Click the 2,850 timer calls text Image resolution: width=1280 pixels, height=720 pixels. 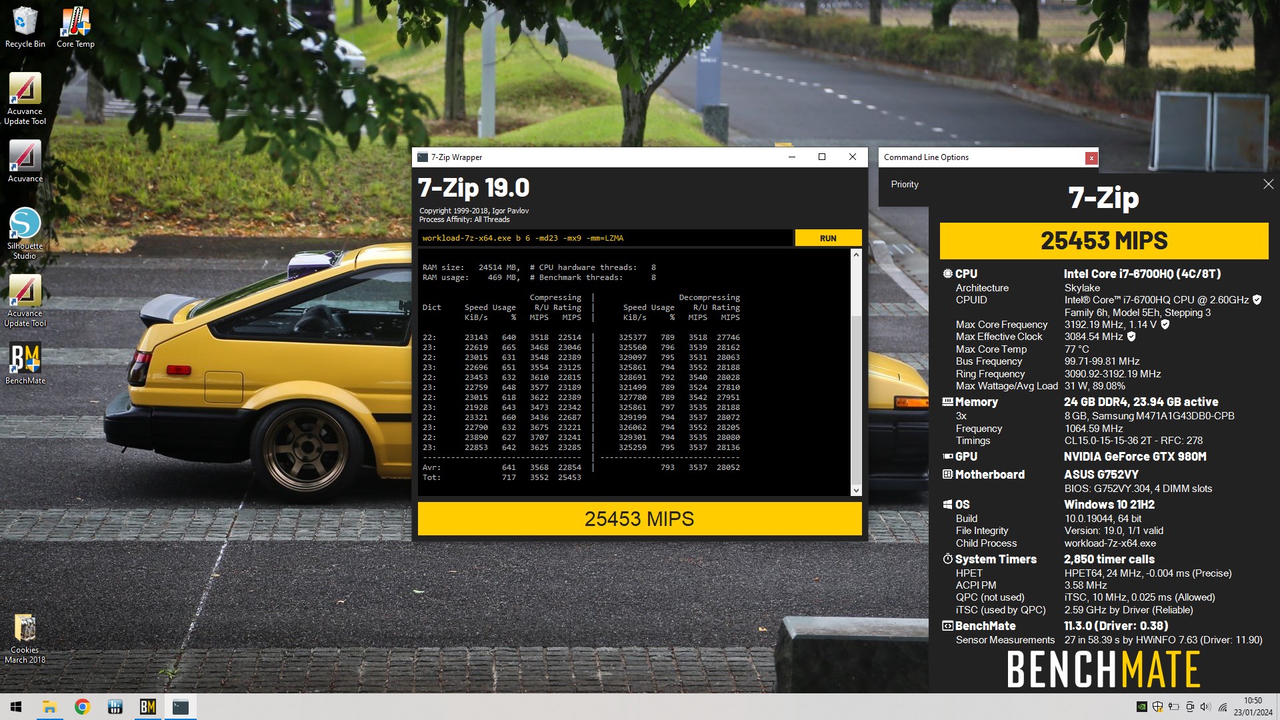tap(1109, 559)
